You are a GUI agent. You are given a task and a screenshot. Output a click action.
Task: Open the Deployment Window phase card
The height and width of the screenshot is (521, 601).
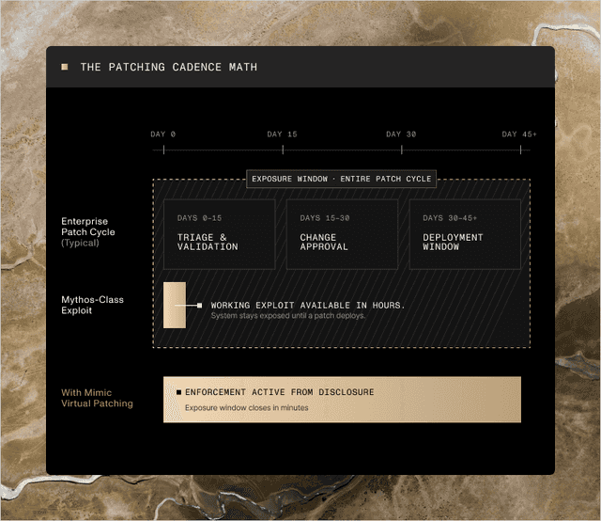[465, 234]
